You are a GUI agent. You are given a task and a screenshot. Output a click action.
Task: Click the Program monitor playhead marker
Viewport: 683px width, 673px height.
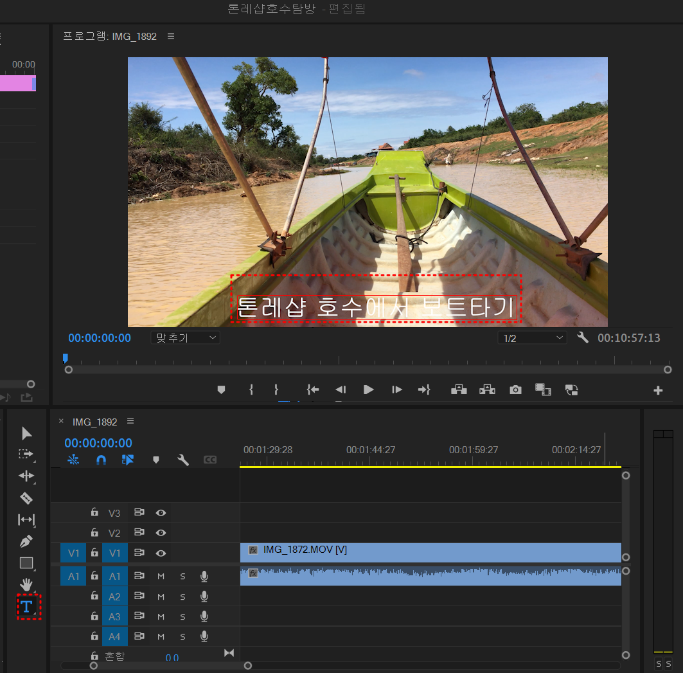pos(66,358)
